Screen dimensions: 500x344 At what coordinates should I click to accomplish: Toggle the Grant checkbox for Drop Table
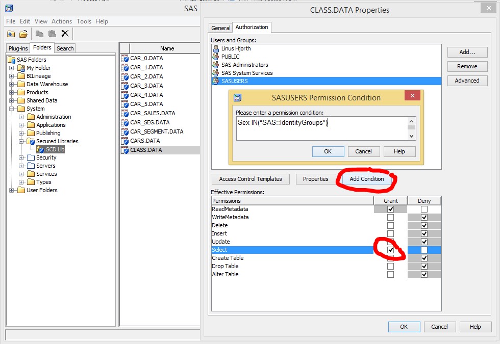click(x=390, y=266)
